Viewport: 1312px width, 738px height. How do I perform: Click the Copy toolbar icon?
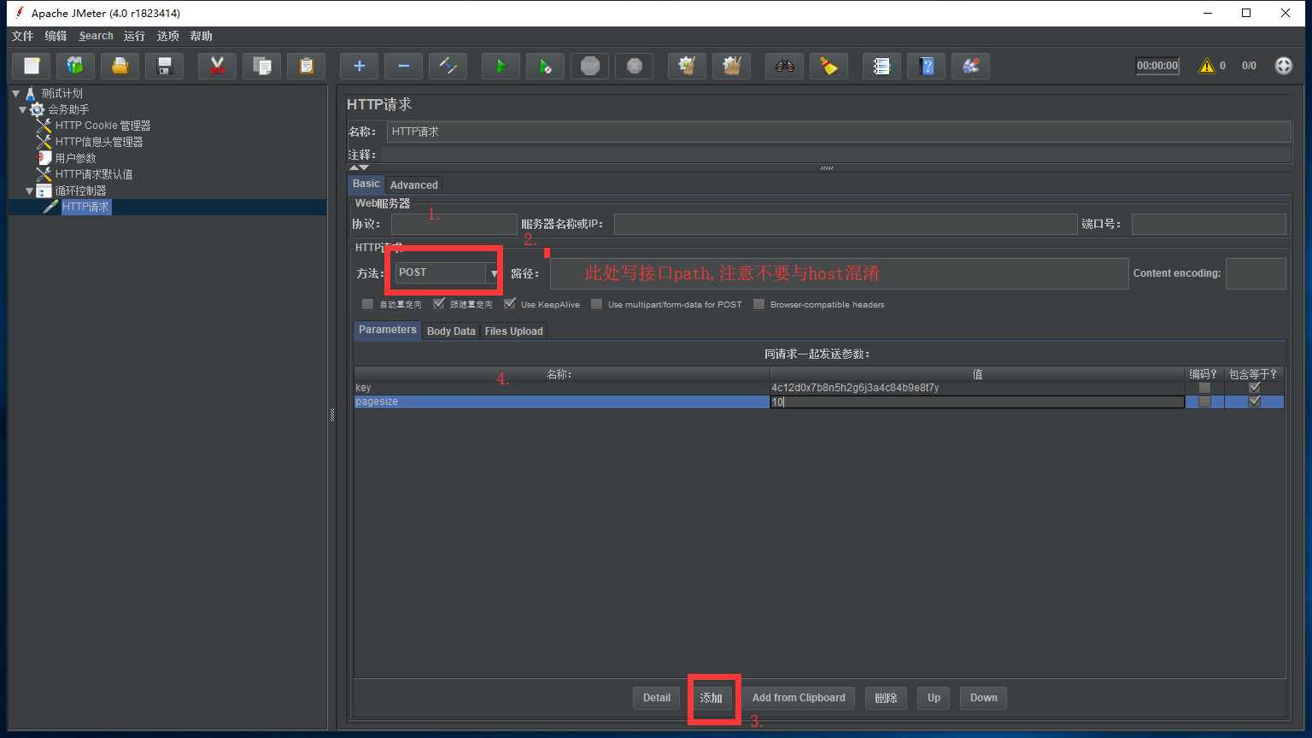pos(262,66)
